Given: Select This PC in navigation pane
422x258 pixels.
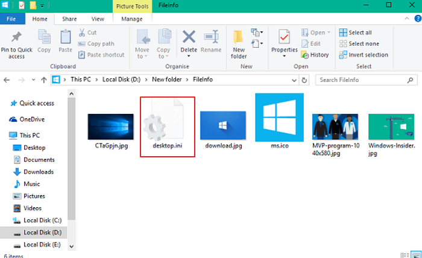Looking at the screenshot, I should click(24, 135).
